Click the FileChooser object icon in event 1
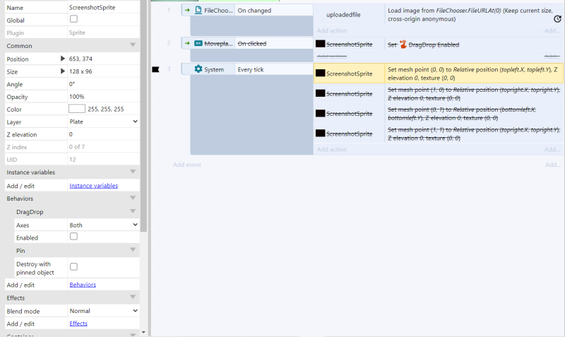Screen dimensions: 565x337 coord(198,10)
